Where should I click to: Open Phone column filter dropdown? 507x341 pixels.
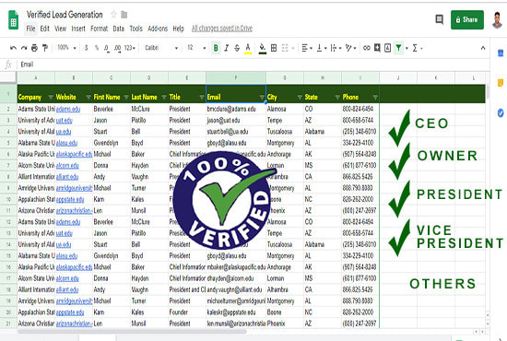(375, 98)
